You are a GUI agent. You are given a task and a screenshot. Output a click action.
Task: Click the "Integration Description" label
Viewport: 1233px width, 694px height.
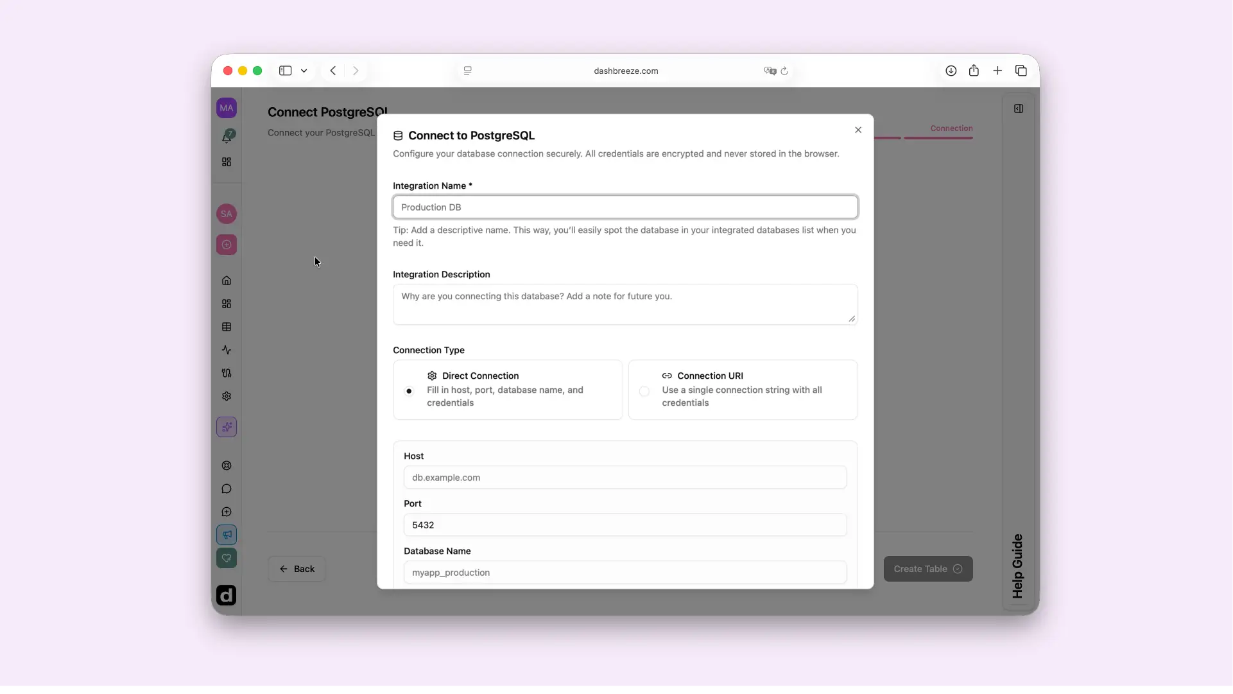[x=442, y=274]
